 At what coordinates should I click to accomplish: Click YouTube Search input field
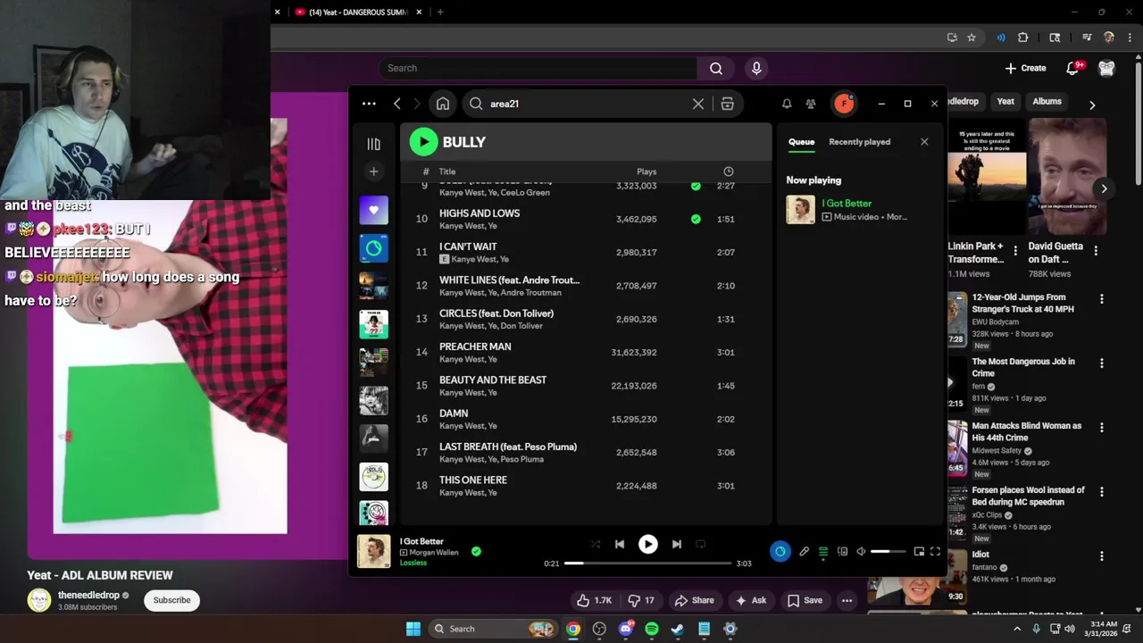pos(538,68)
